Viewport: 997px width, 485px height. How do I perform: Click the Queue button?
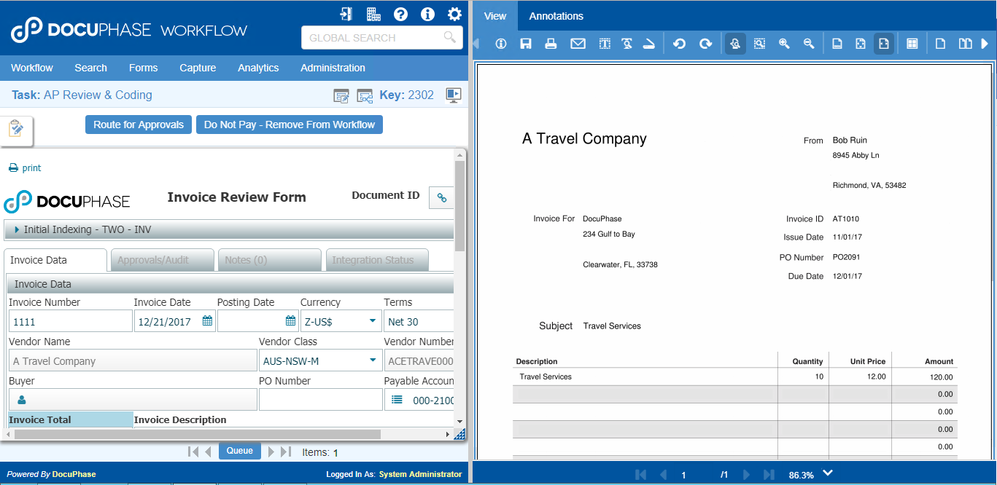pos(239,451)
